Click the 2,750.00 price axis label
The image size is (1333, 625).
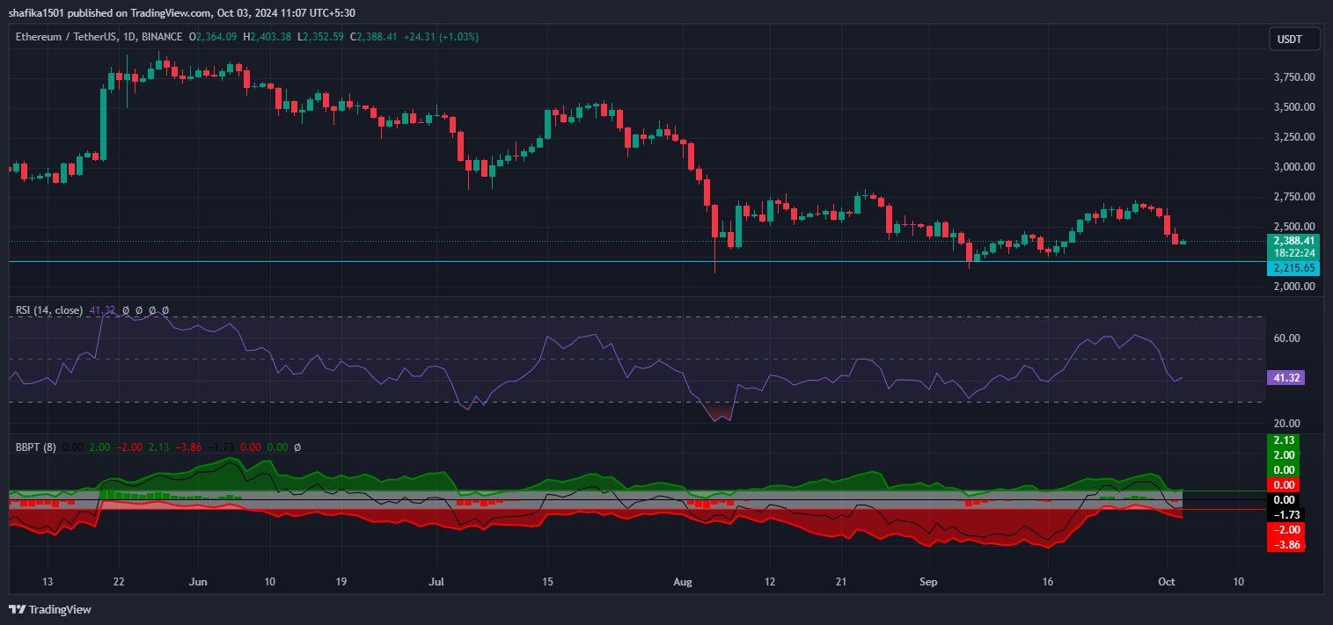point(1294,197)
